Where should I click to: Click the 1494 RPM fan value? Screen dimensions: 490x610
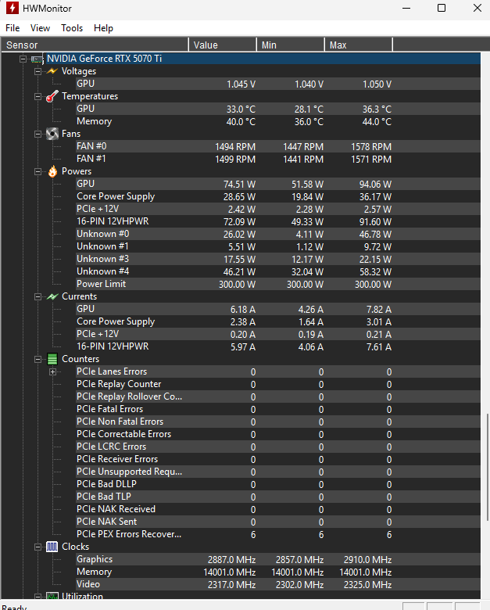235,147
